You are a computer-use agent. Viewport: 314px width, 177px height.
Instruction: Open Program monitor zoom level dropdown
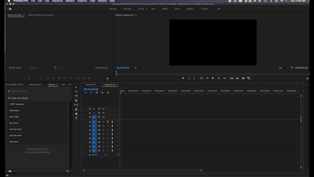(x=139, y=68)
